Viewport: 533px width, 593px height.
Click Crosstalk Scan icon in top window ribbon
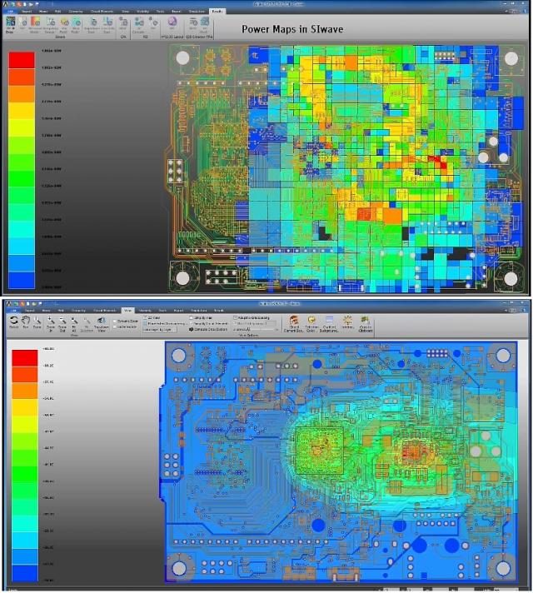point(107,25)
